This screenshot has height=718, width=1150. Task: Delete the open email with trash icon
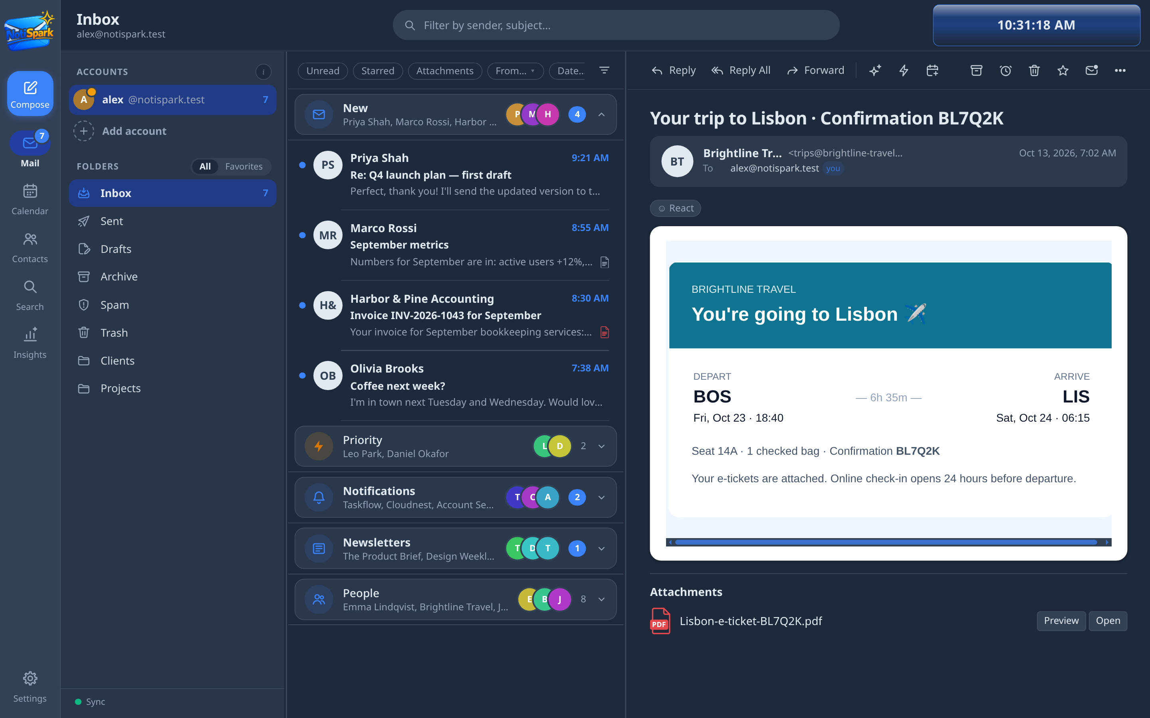(1034, 71)
